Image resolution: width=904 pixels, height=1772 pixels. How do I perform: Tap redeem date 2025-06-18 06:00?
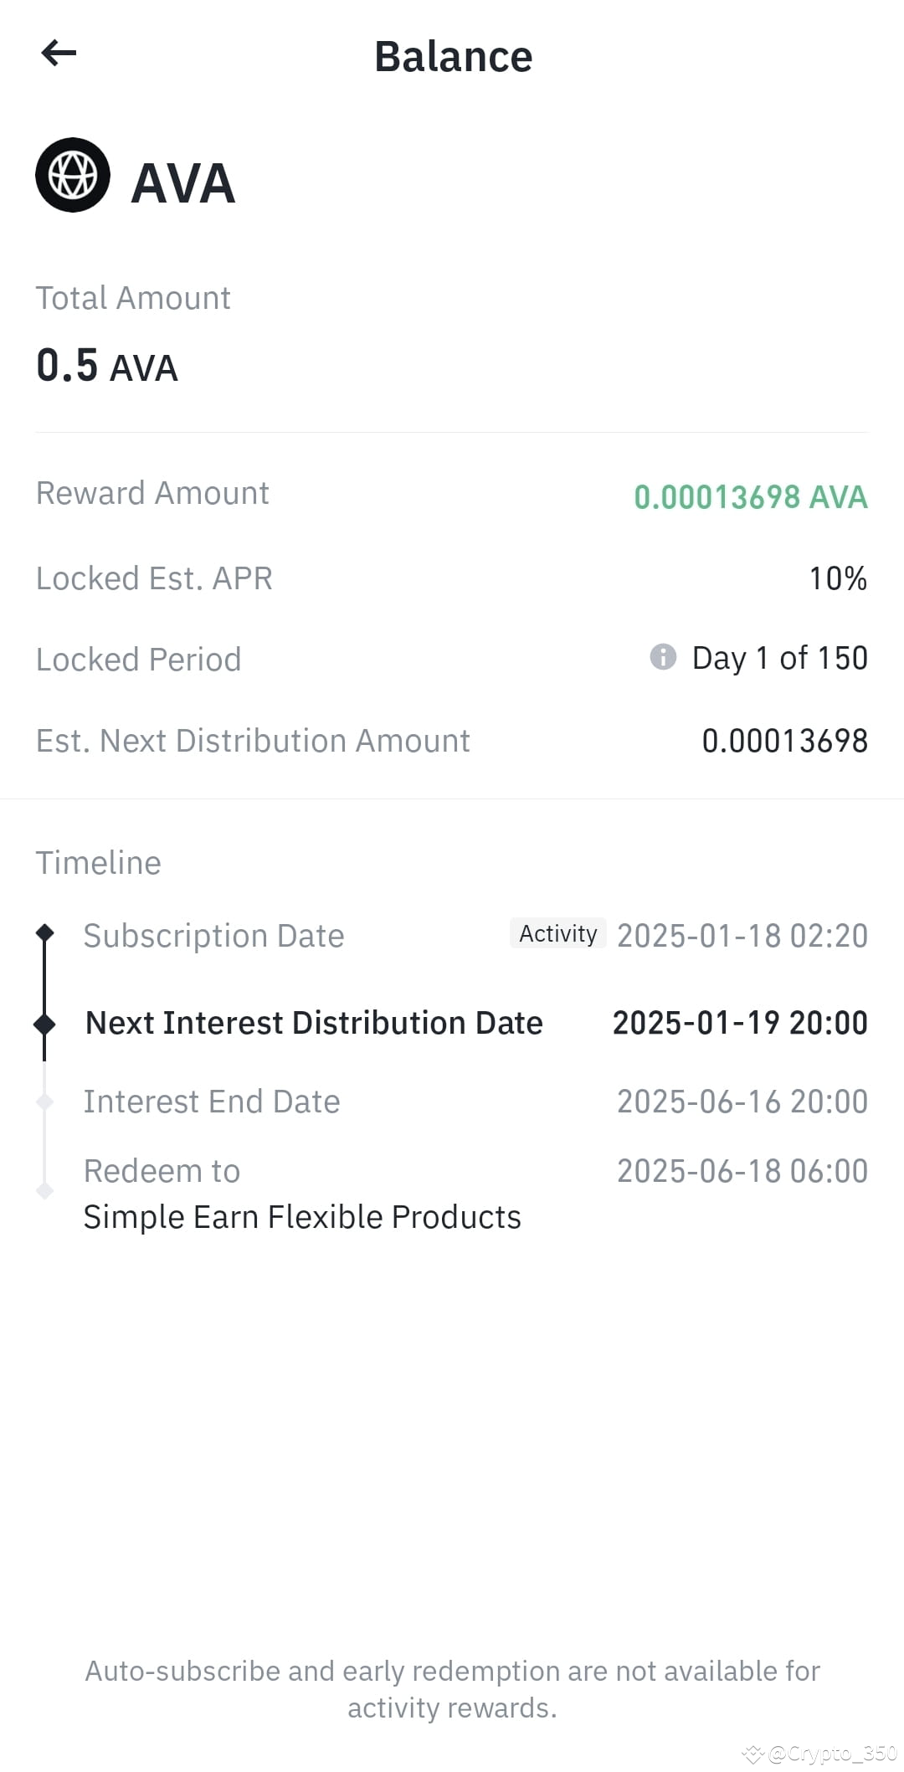click(x=742, y=1171)
